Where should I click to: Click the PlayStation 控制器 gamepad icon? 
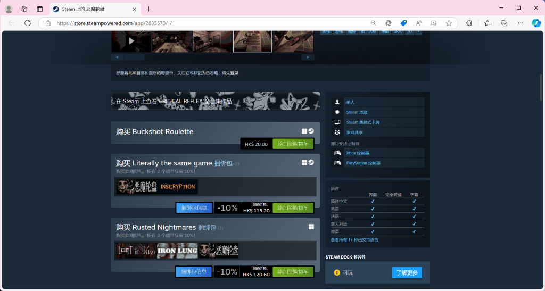[x=337, y=163]
